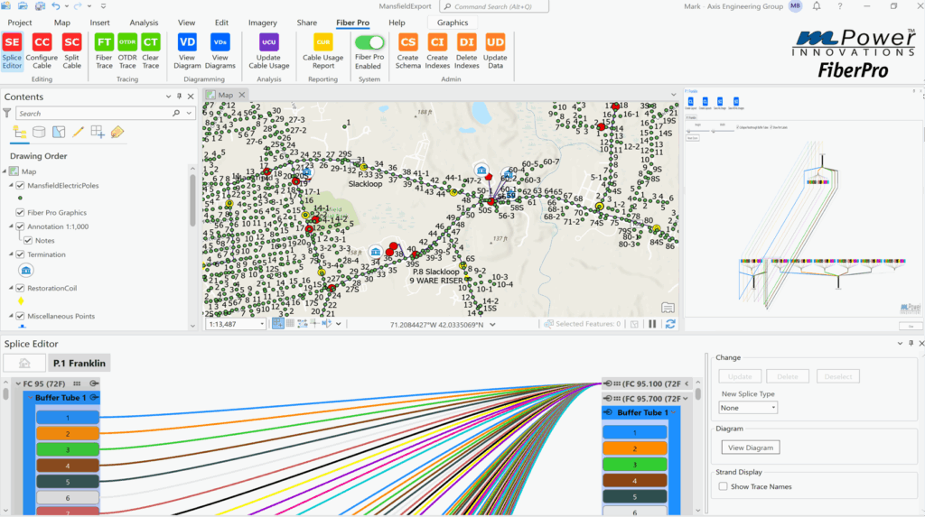
Task: Uncheck the Notes sublayer
Action: pos(28,241)
